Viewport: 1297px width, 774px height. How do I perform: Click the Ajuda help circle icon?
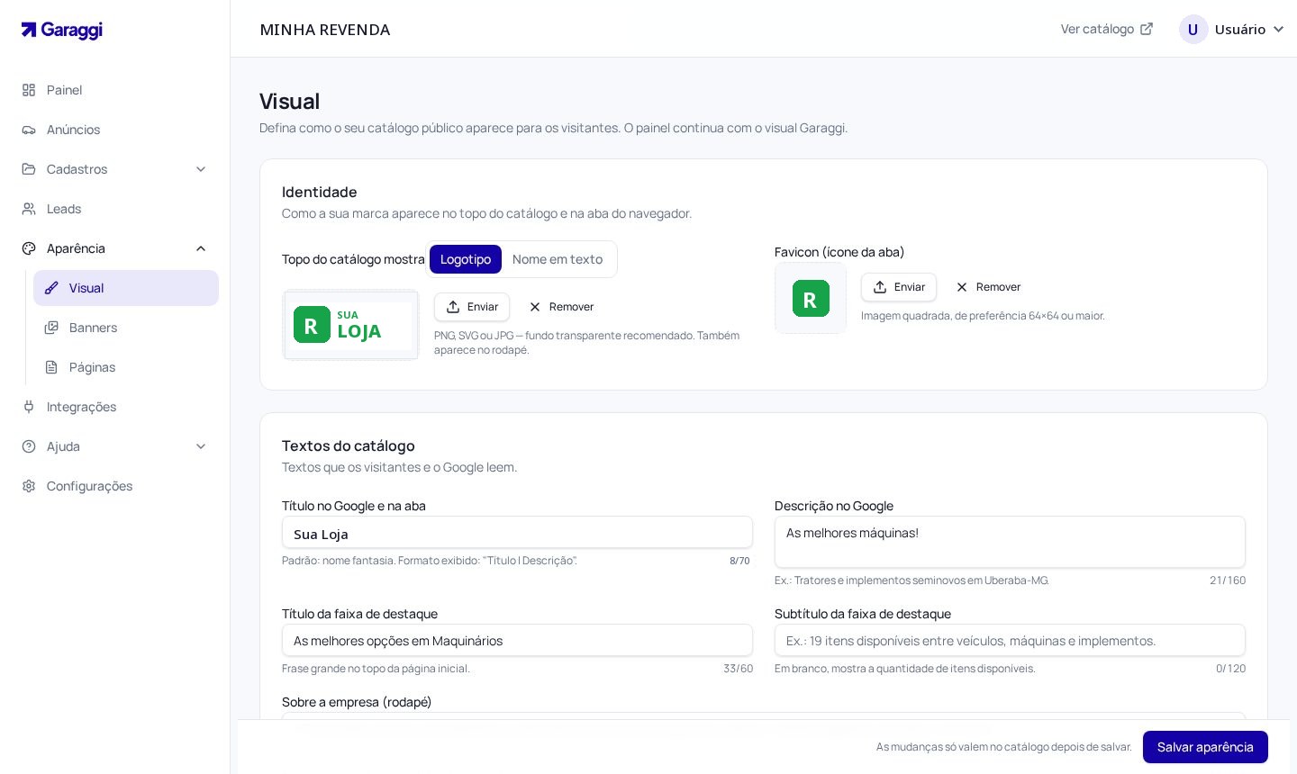pos(29,446)
